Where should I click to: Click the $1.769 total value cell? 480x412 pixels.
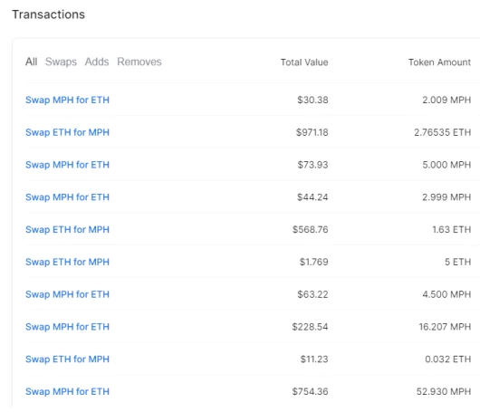(313, 262)
